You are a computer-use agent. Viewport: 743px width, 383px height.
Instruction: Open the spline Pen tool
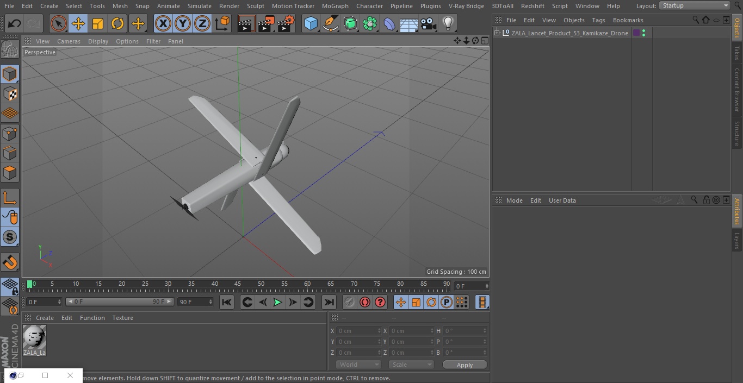point(331,23)
